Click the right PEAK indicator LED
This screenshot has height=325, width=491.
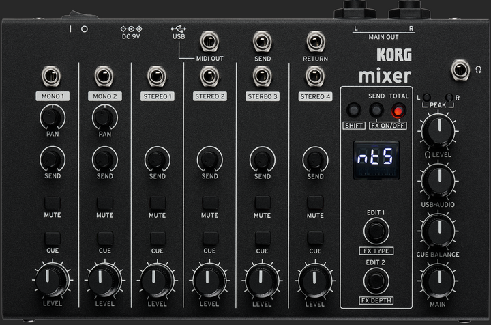pos(449,97)
